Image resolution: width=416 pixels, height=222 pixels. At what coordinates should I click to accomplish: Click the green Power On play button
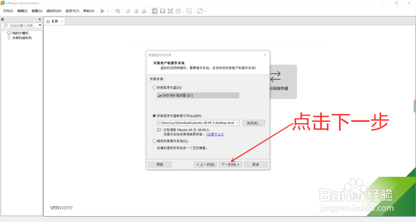pyautogui.click(x=103, y=11)
